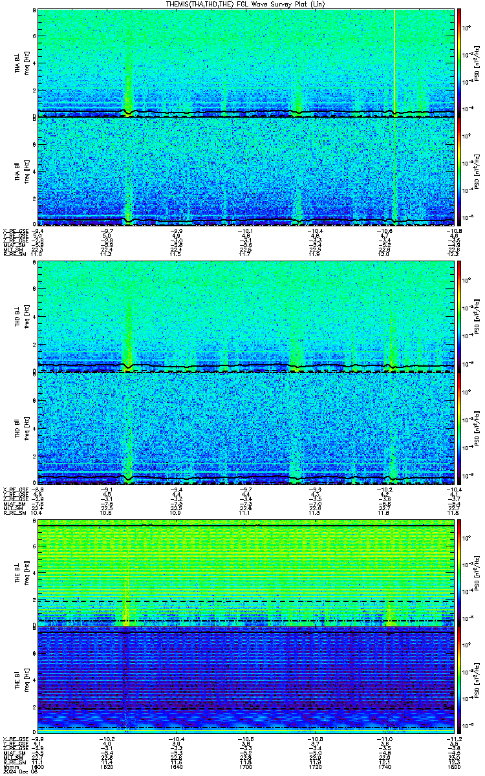This screenshot has width=485, height=776.
Task: Click the PSD color bar beside THA B-parallel panel
Action: click(x=459, y=171)
